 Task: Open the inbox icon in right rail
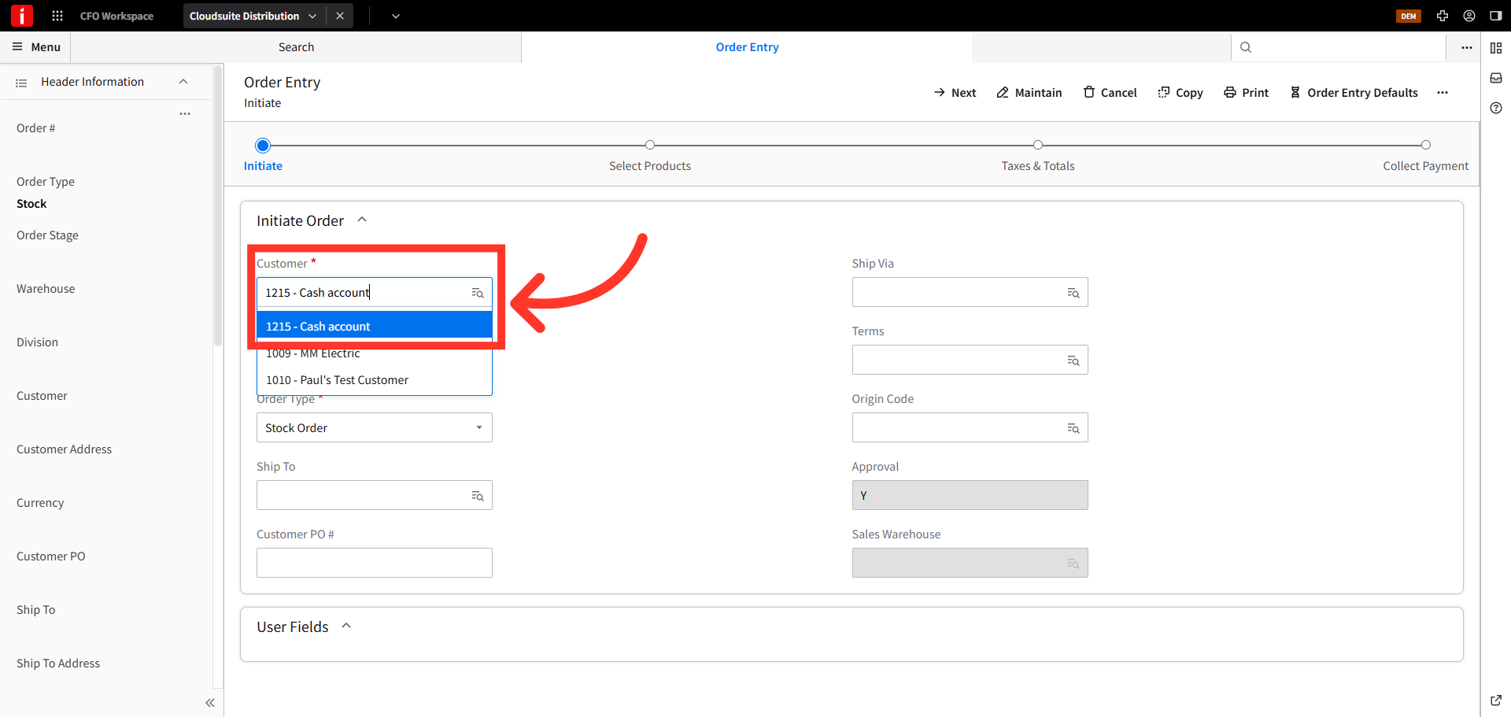1496,78
